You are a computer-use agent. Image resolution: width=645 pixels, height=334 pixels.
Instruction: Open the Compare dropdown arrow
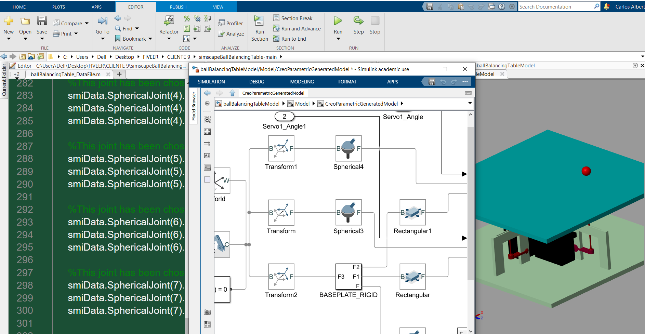point(87,24)
